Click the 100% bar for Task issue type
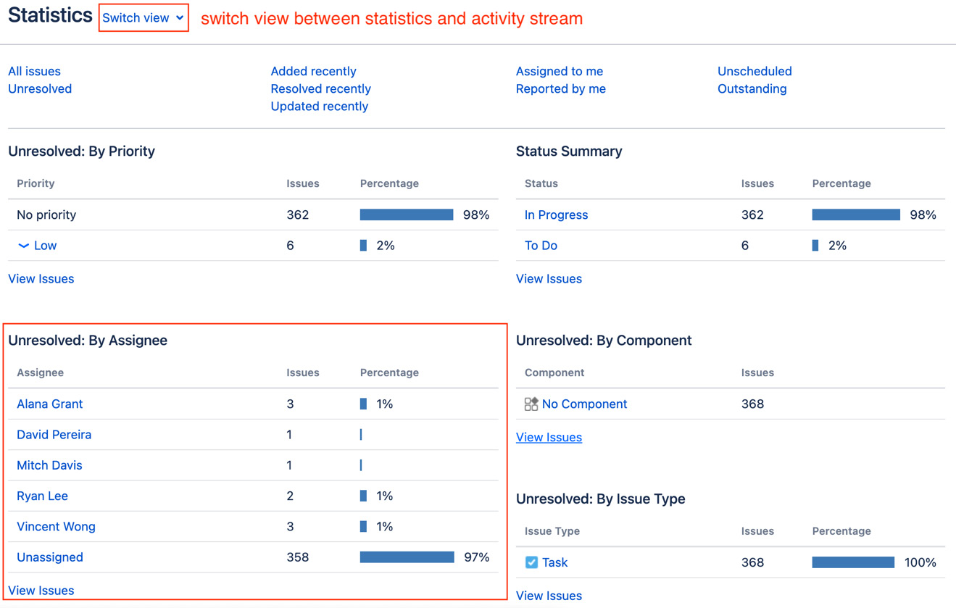956x608 pixels. 853,562
